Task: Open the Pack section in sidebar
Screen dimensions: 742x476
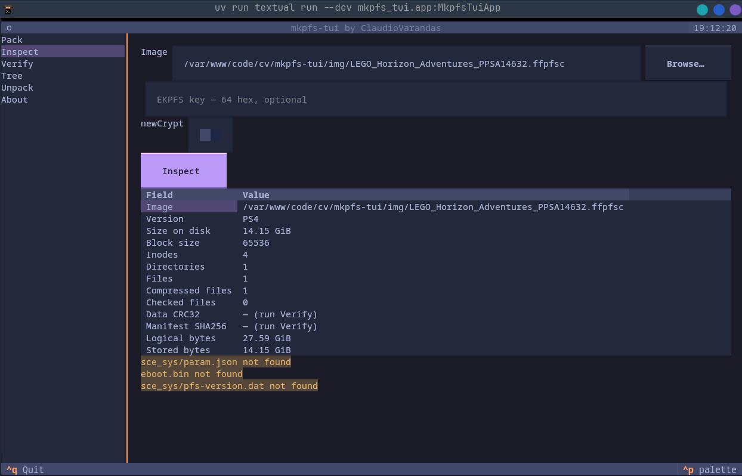Action: click(x=63, y=40)
